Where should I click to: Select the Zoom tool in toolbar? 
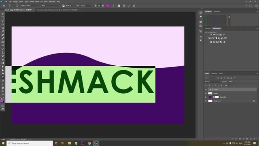coord(3,91)
